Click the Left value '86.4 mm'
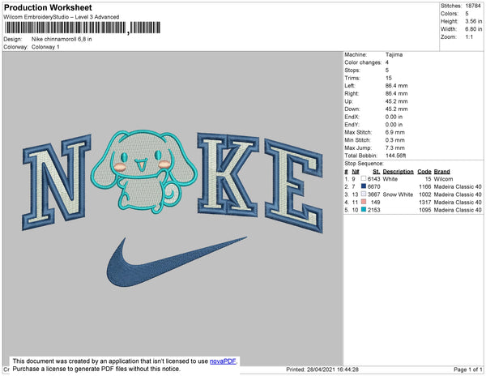Screen dimensions: 486x376 coord(396,86)
